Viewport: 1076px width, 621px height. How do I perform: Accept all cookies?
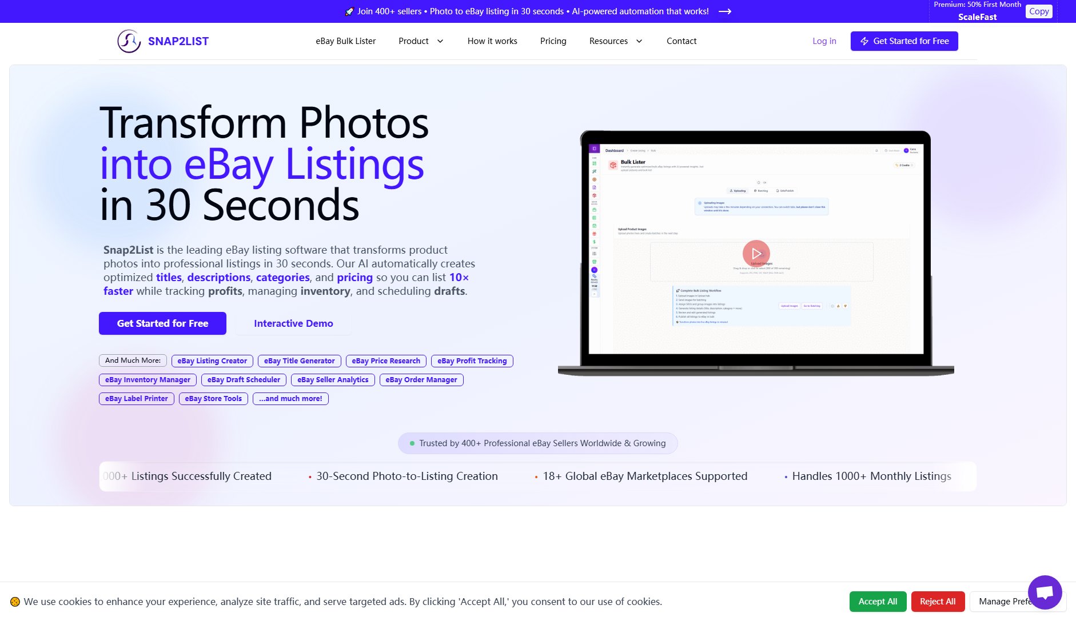(878, 602)
